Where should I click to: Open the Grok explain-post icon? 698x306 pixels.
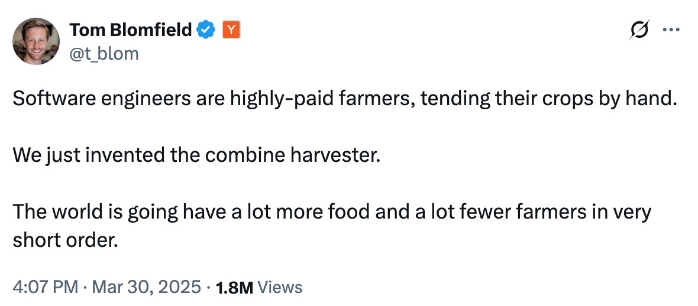640,30
